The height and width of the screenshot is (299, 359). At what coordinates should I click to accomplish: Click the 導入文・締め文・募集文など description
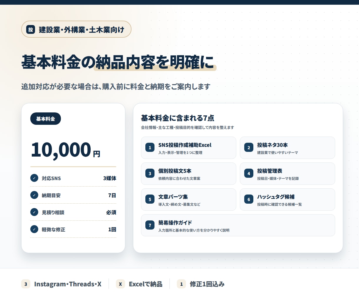pos(179,205)
